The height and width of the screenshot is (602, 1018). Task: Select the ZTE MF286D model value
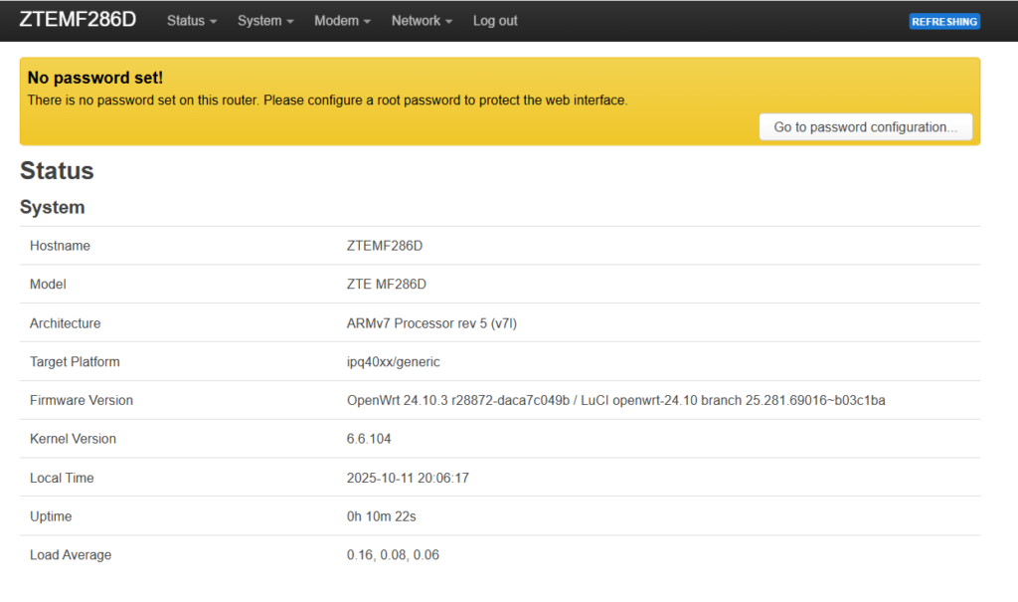(x=386, y=285)
